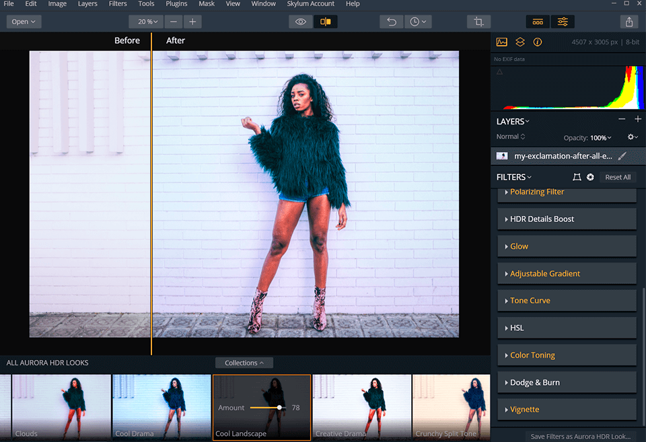Open the export/share panel

[629, 22]
